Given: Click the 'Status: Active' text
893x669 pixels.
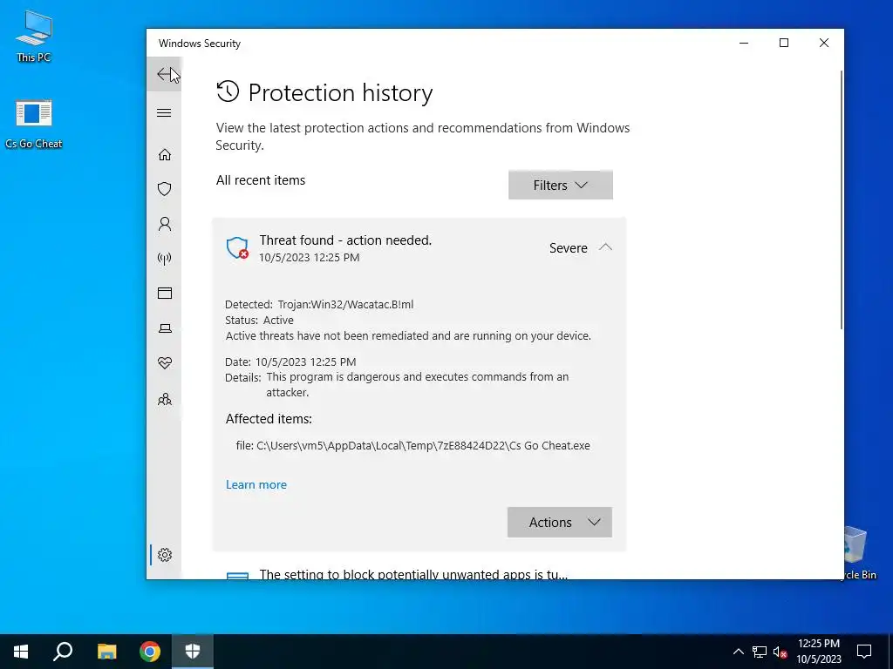Looking at the screenshot, I should 259,320.
